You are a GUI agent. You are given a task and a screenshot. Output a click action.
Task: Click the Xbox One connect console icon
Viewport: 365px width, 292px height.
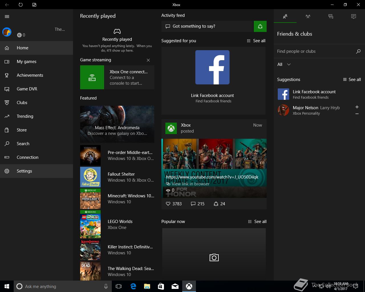[92, 77]
